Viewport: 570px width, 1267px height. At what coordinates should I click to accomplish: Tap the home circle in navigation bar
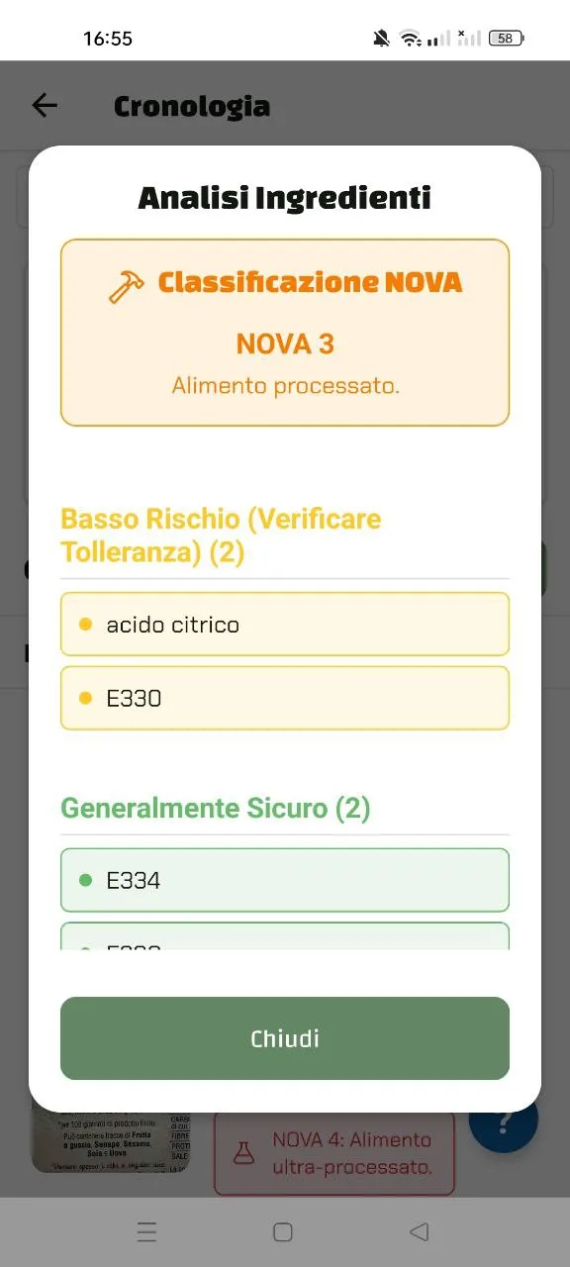point(282,1231)
